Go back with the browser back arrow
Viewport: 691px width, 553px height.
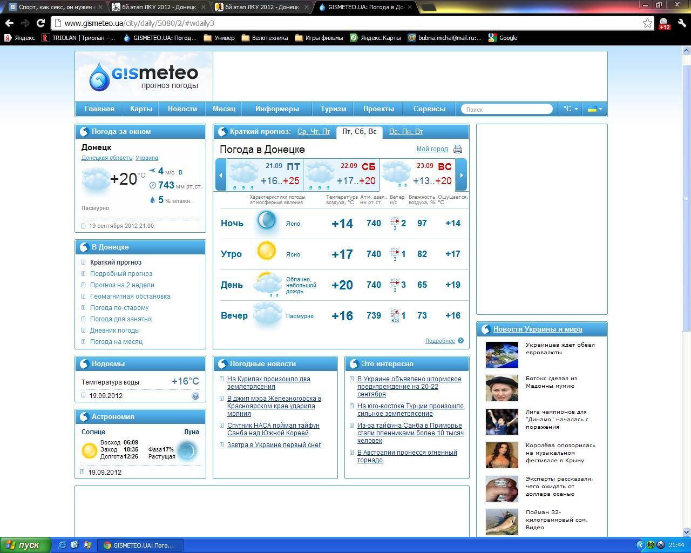(9, 23)
